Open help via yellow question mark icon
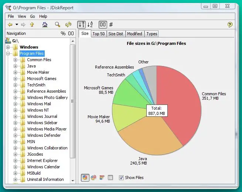This screenshot has height=192, width=242. 230,24
